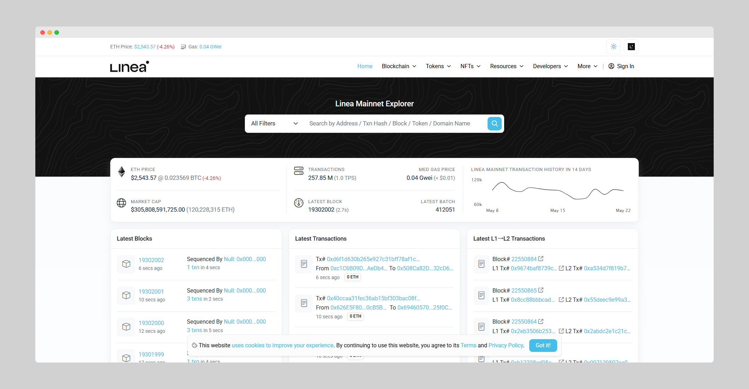Toggle the light/dark theme sun icon
The image size is (749, 389).
(x=614, y=47)
